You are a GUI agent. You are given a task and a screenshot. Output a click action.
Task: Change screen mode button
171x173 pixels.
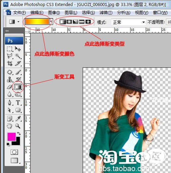click(x=14, y=160)
